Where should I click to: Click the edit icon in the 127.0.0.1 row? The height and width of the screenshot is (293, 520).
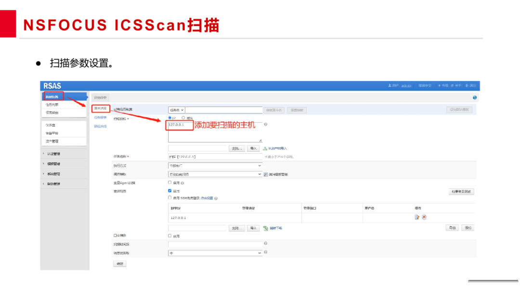417,217
